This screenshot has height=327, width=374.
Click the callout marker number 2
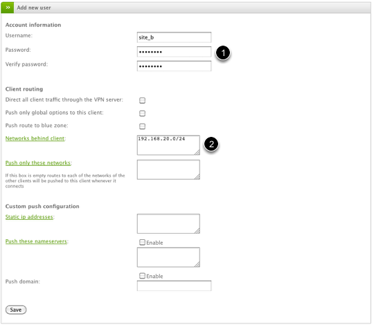(211, 144)
